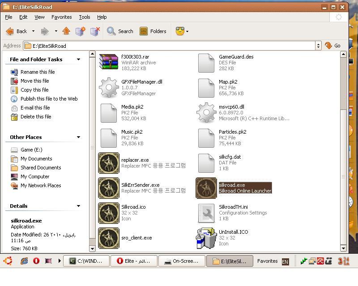The image size is (358, 286).
Task: Select the GFXFileManager.dll gear icon
Action: coord(109,88)
